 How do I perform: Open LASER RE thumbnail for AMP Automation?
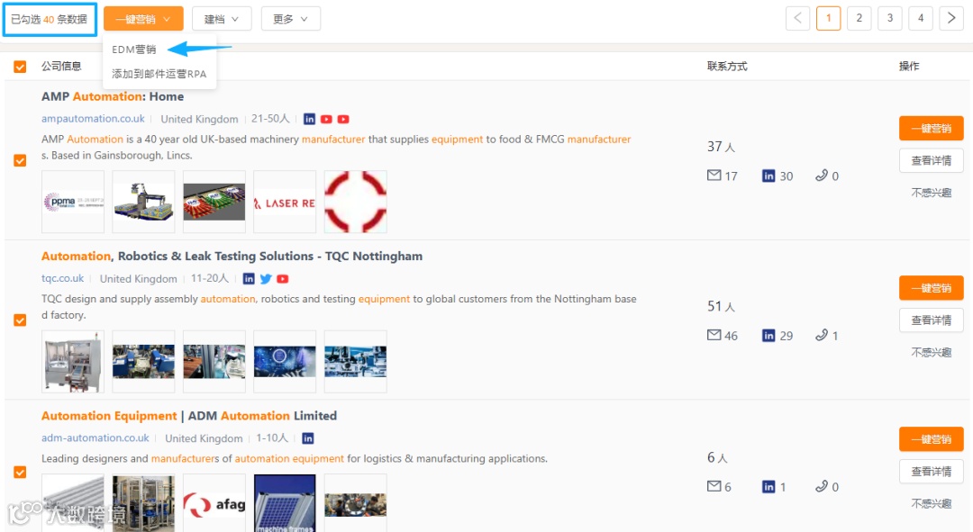pyautogui.click(x=285, y=202)
